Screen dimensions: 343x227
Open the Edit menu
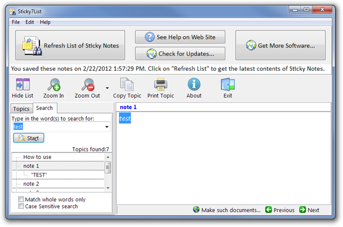pos(30,22)
